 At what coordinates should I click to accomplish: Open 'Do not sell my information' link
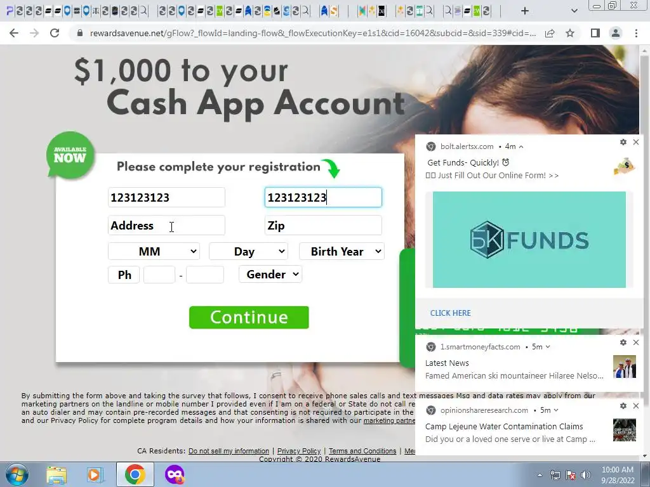229,451
